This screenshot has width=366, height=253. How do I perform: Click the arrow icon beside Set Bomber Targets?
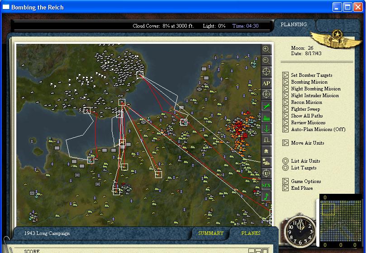click(285, 75)
